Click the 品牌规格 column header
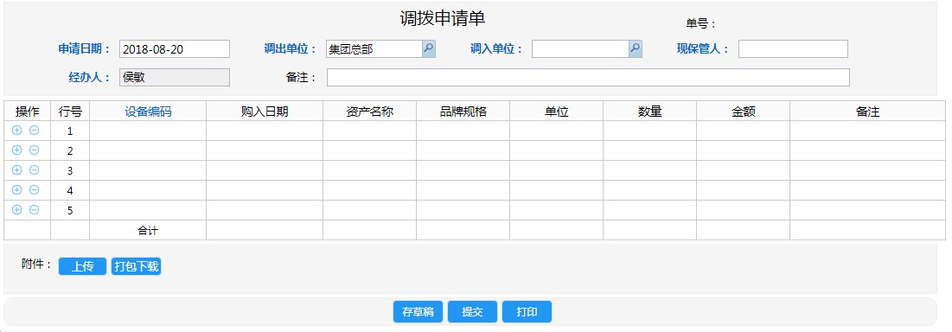 coord(463,112)
